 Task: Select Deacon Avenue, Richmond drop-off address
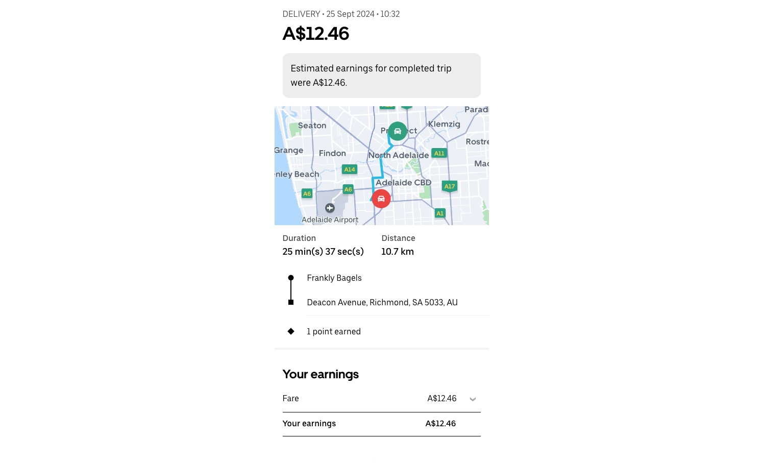coord(382,303)
